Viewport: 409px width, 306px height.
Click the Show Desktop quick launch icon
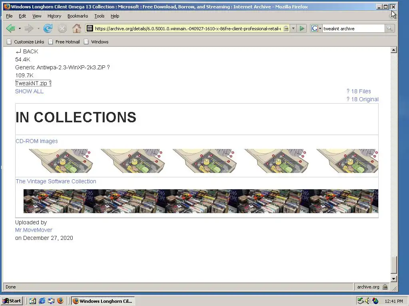(51, 301)
